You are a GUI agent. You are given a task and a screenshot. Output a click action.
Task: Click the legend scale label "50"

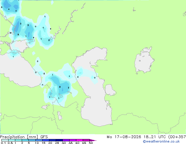(x=91, y=143)
